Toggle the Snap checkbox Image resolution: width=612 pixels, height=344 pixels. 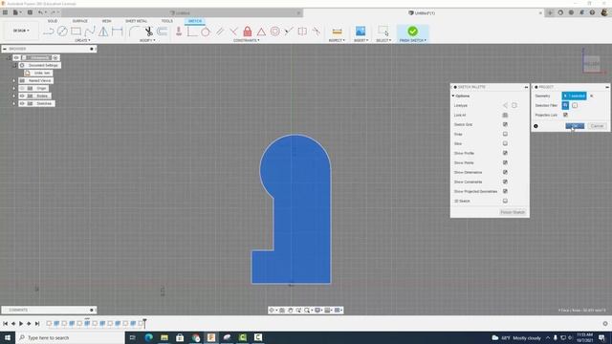(505, 134)
